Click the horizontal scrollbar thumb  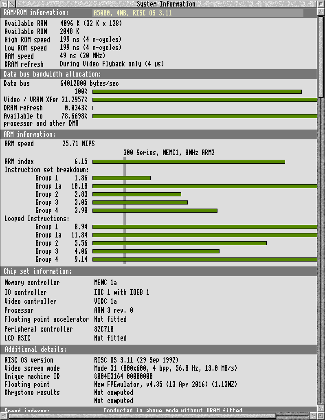coord(142,416)
